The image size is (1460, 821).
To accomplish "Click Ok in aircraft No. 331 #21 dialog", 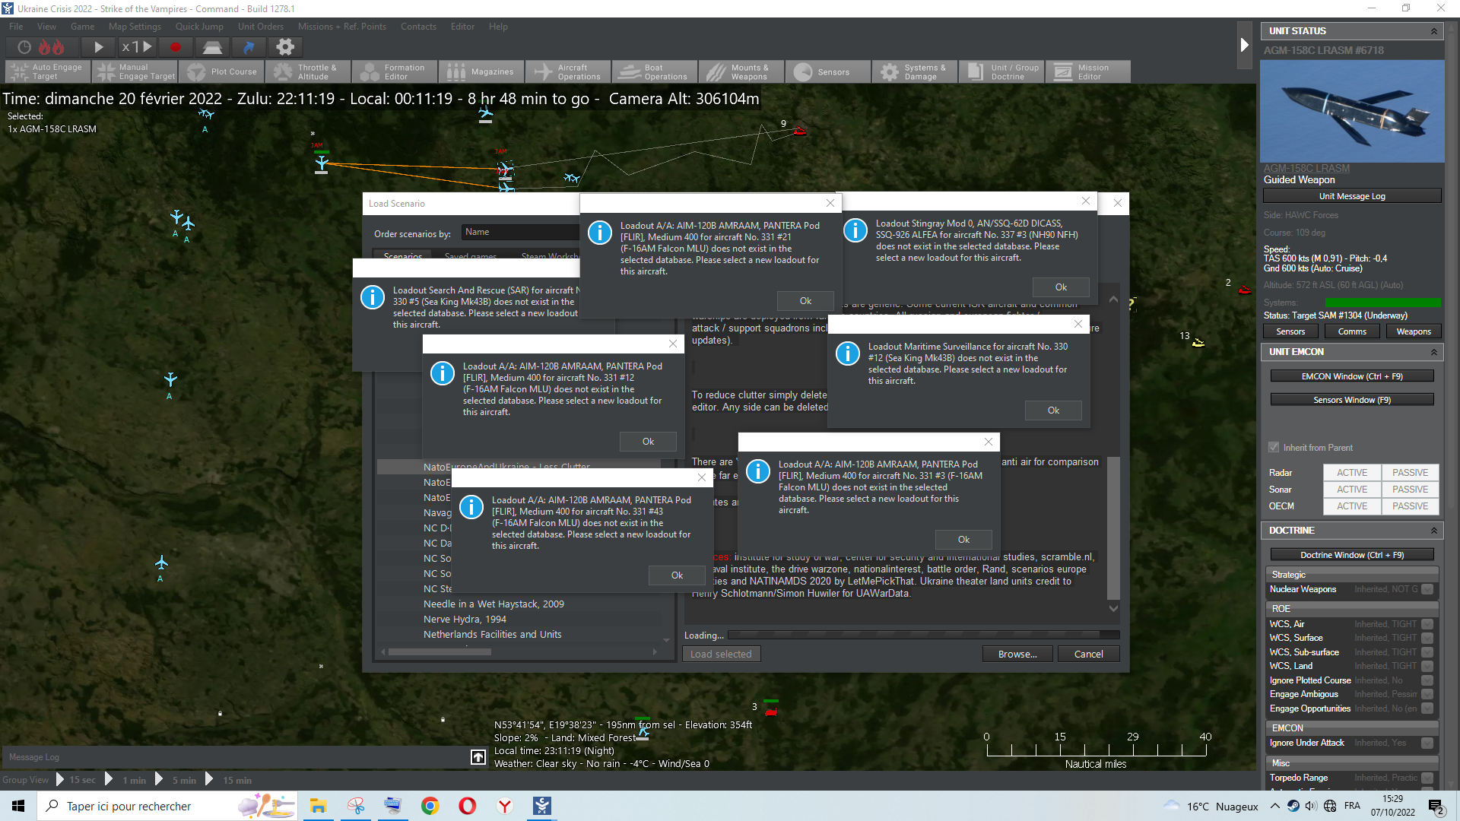I will [x=805, y=301].
